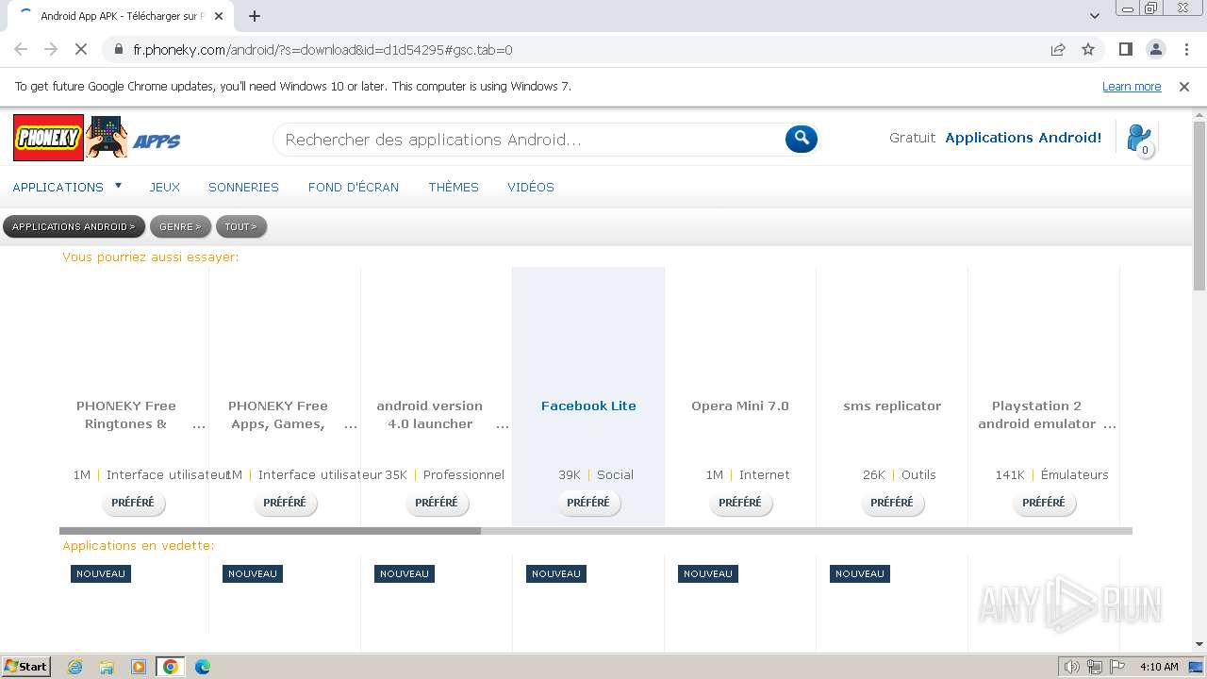Click PRÉFÉRÉ under android 4.0 launcher
The width and height of the screenshot is (1207, 679).
(437, 503)
